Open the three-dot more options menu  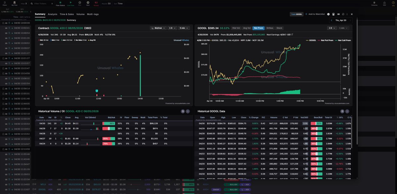click(x=347, y=14)
